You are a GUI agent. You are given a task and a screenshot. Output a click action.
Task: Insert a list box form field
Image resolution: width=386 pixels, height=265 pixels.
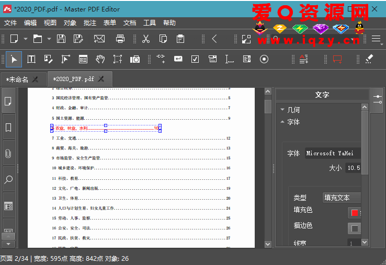pyautogui.click(x=247, y=59)
